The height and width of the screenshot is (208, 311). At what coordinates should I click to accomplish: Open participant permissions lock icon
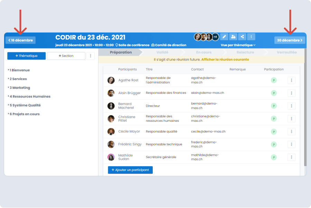[x=233, y=37]
